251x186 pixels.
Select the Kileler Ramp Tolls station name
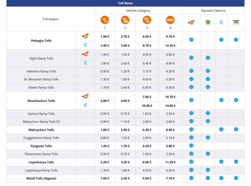coord(41,87)
